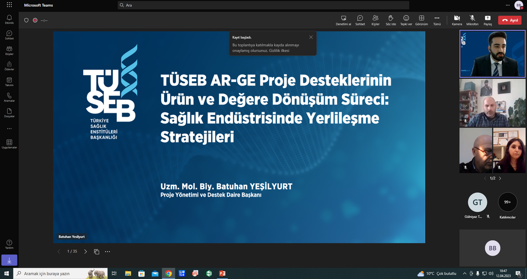Image resolution: width=527 pixels, height=279 pixels.
Task: Open Tümü more actions menu
Action: [437, 20]
